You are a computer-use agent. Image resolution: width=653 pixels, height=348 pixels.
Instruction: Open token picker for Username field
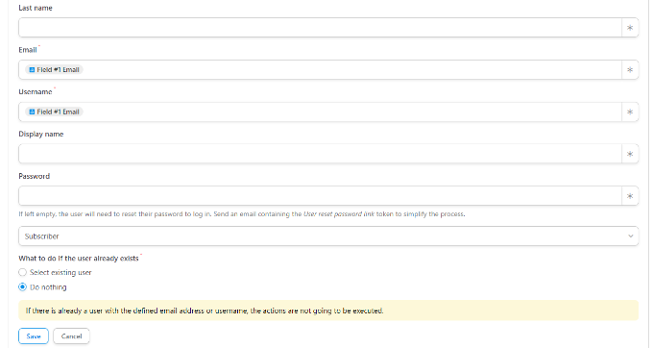[630, 112]
